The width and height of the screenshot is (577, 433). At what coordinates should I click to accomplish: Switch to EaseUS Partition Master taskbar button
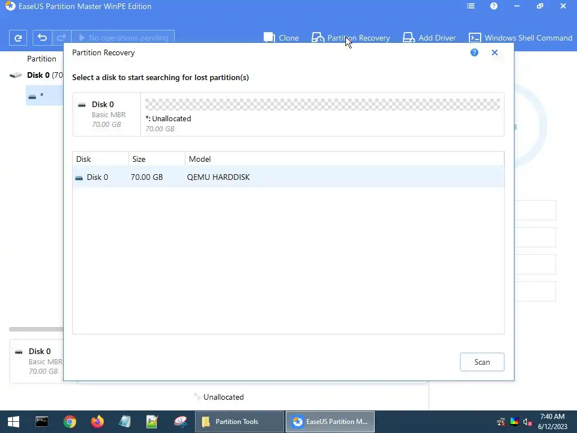click(330, 422)
